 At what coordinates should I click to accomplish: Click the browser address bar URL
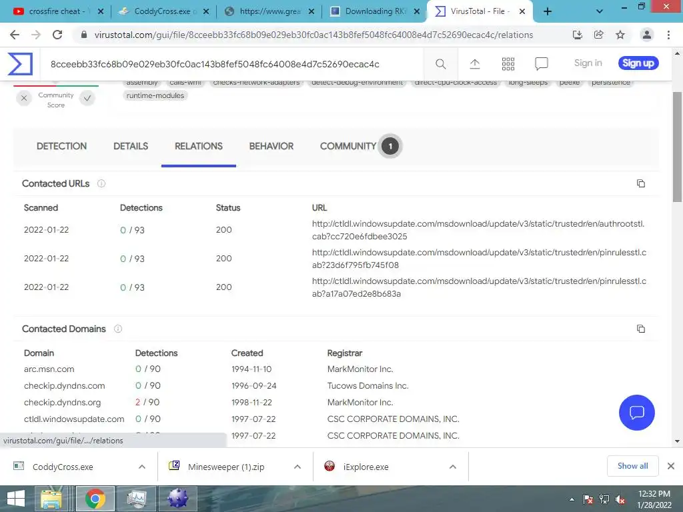(x=313, y=35)
